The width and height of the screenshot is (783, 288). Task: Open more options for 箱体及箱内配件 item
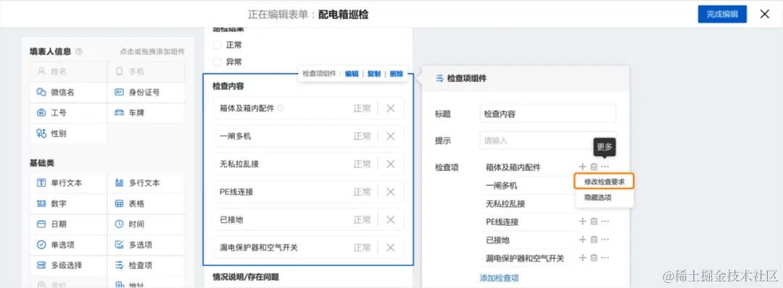point(605,167)
